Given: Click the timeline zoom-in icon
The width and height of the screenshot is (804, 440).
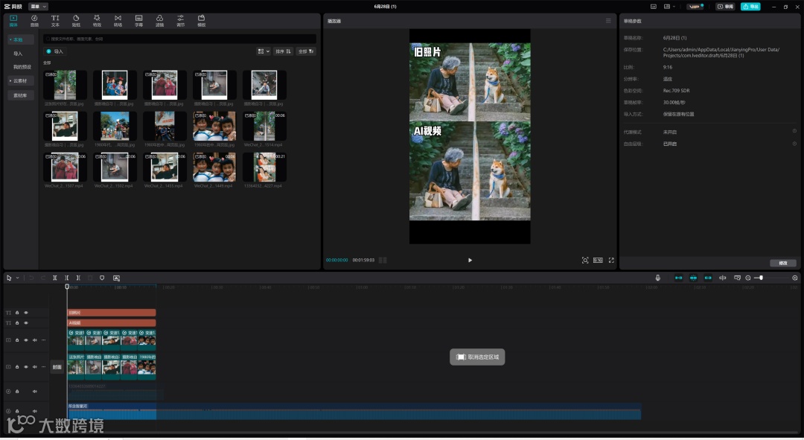Looking at the screenshot, I should point(795,278).
